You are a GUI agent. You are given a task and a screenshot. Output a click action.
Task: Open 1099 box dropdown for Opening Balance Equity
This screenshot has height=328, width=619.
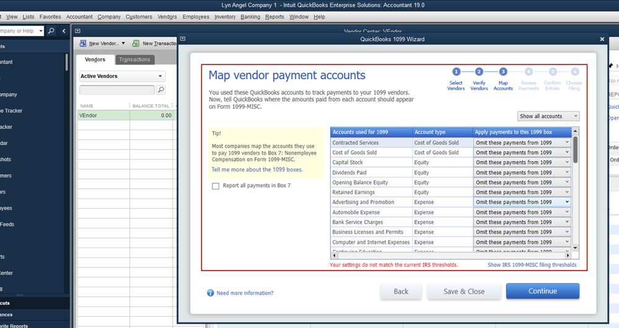(522, 183)
